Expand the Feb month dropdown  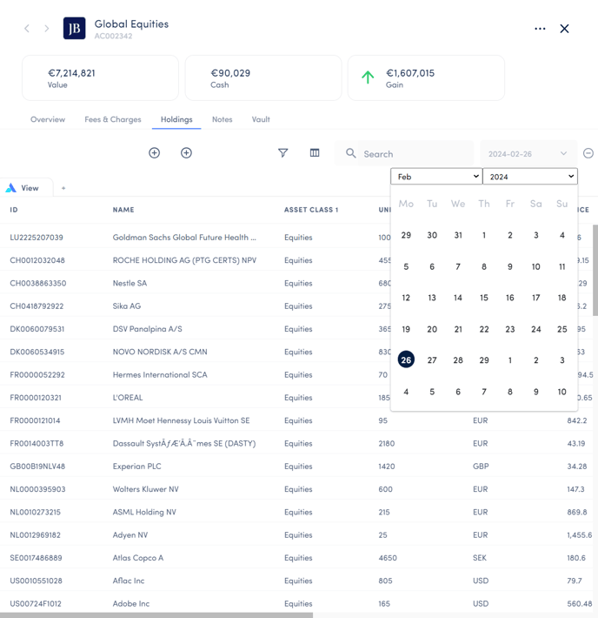point(436,177)
